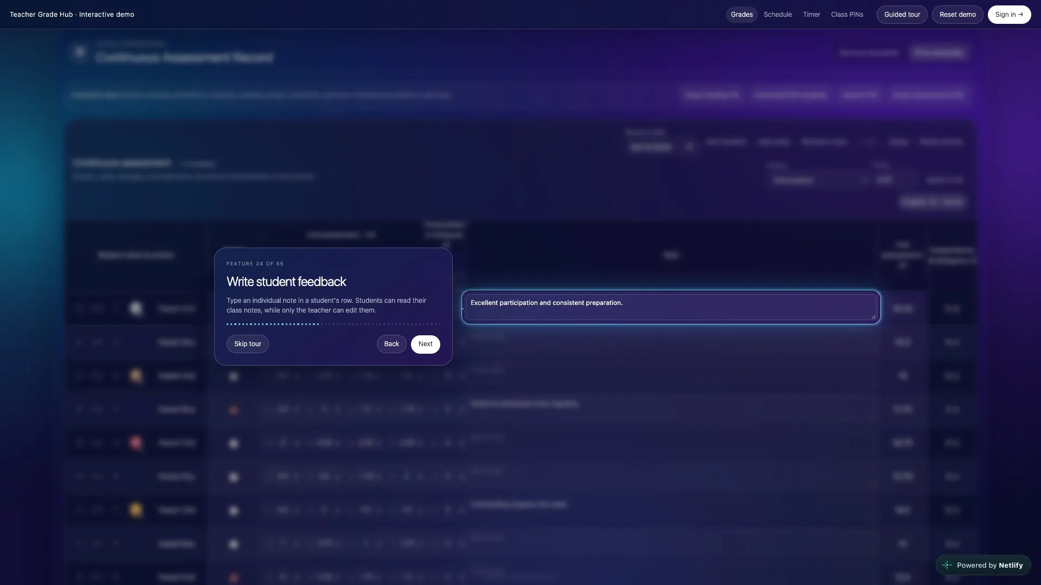Click the note textarea resize handle
The image size is (1041, 585).
873,317
